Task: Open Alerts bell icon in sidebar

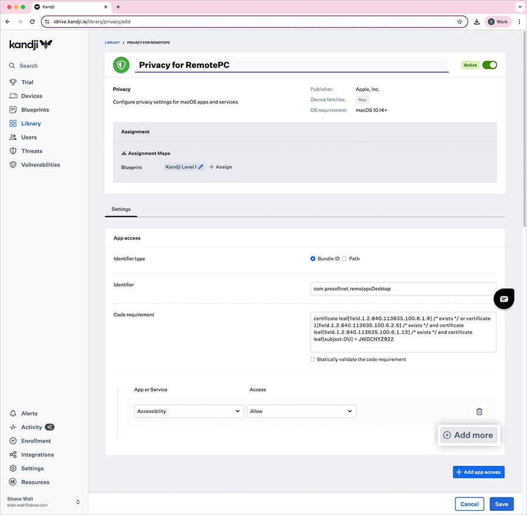Action: click(x=13, y=414)
